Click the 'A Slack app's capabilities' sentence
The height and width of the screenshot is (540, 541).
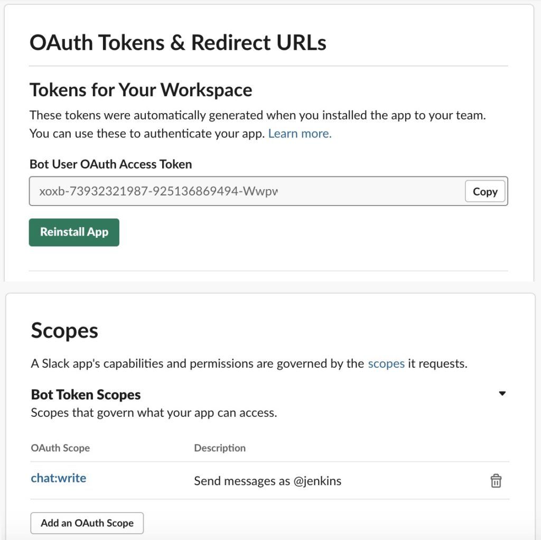pos(249,364)
